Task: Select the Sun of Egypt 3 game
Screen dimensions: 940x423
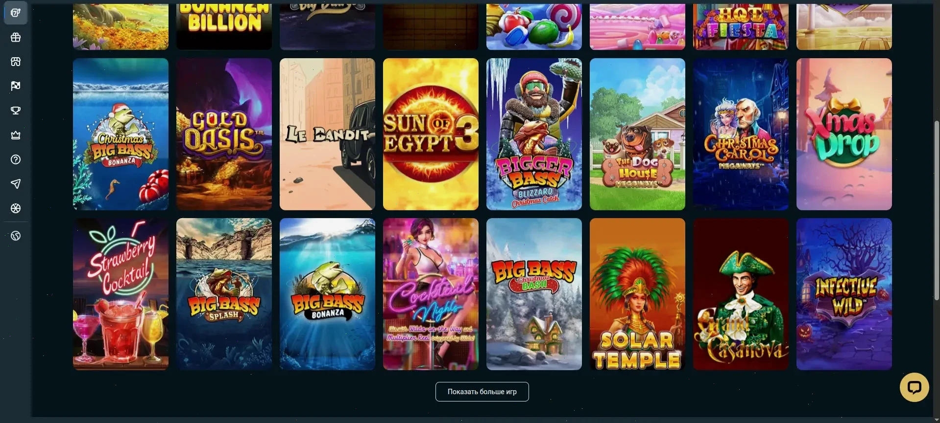Action: pyautogui.click(x=431, y=134)
